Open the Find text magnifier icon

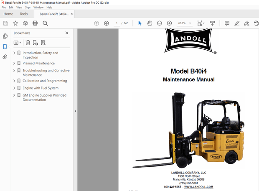[45, 23]
